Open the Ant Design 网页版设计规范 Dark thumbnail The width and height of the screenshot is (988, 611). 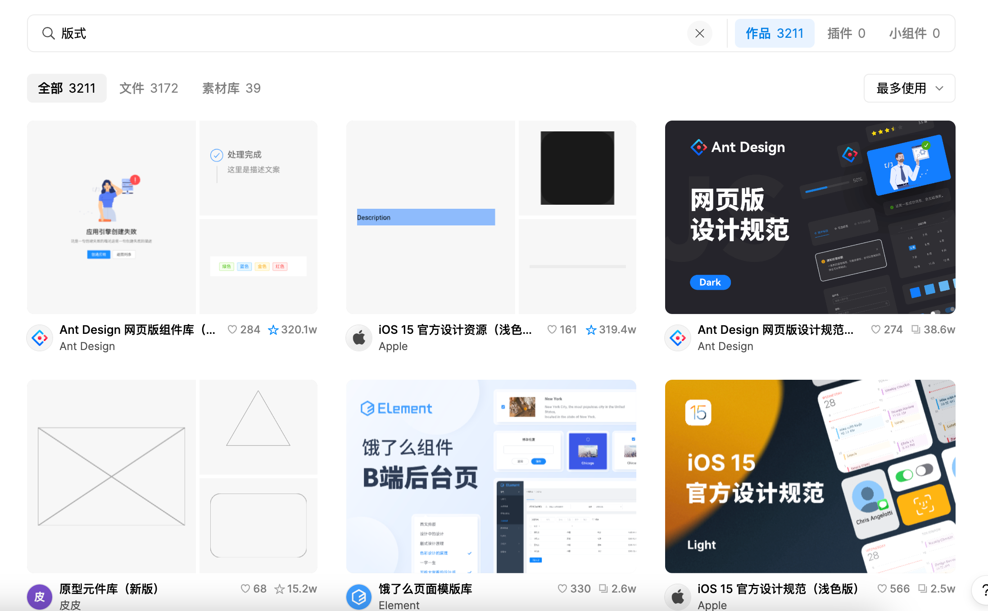tap(810, 217)
